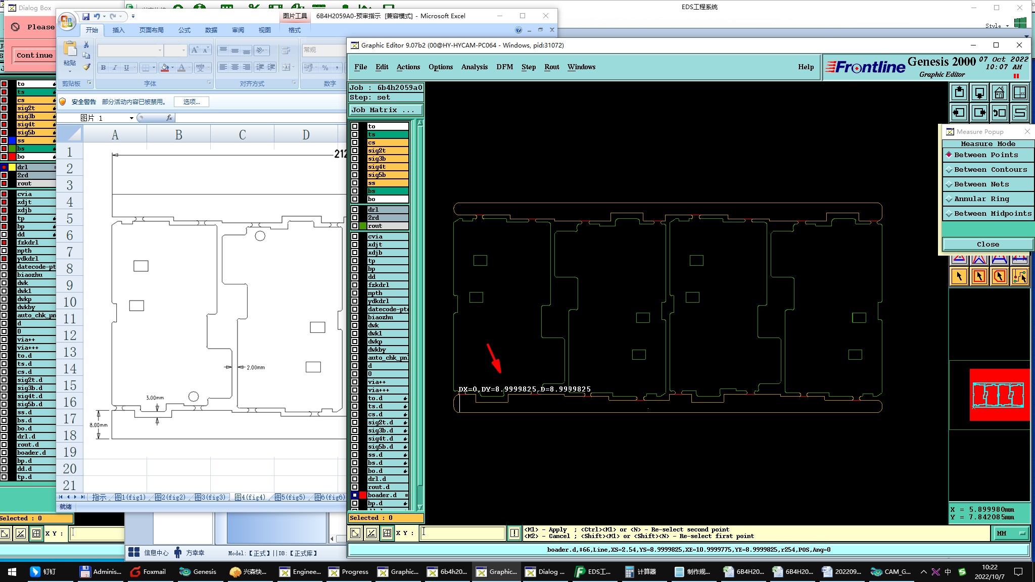Click the format painter brush in Excel

pos(86,66)
